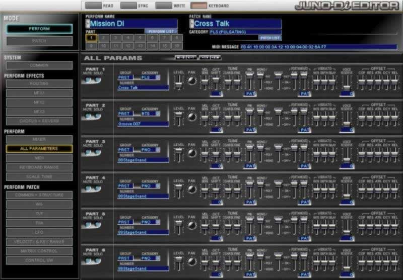This screenshot has width=403, height=280.
Task: Click the READ button in top toolbar
Action: point(100,6)
